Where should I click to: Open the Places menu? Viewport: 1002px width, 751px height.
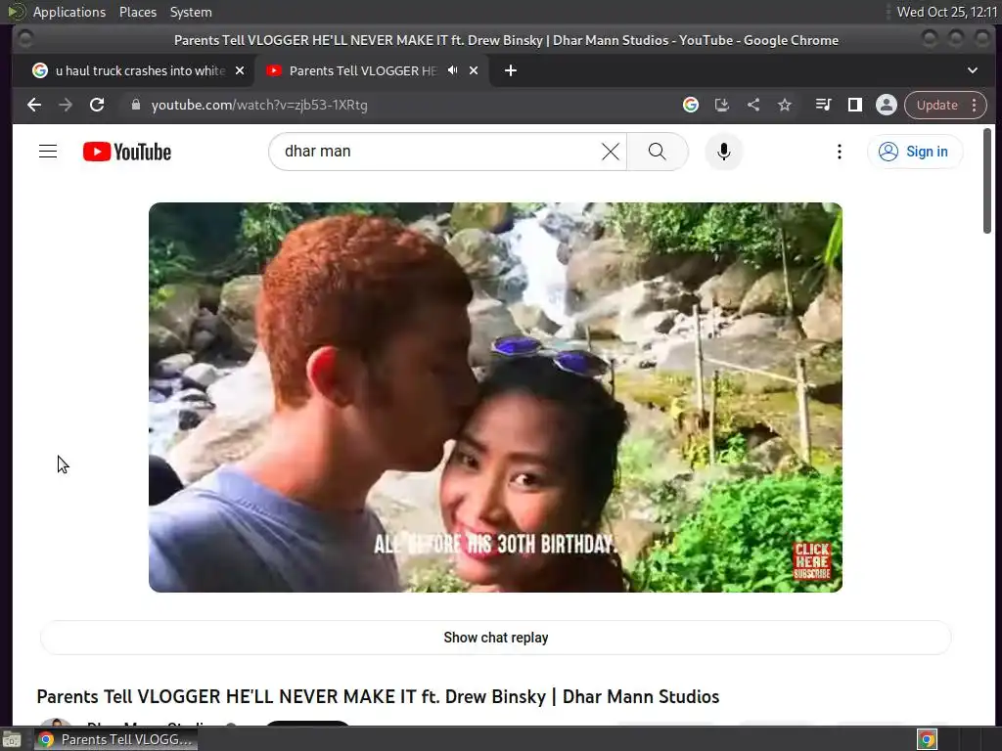coord(137,12)
